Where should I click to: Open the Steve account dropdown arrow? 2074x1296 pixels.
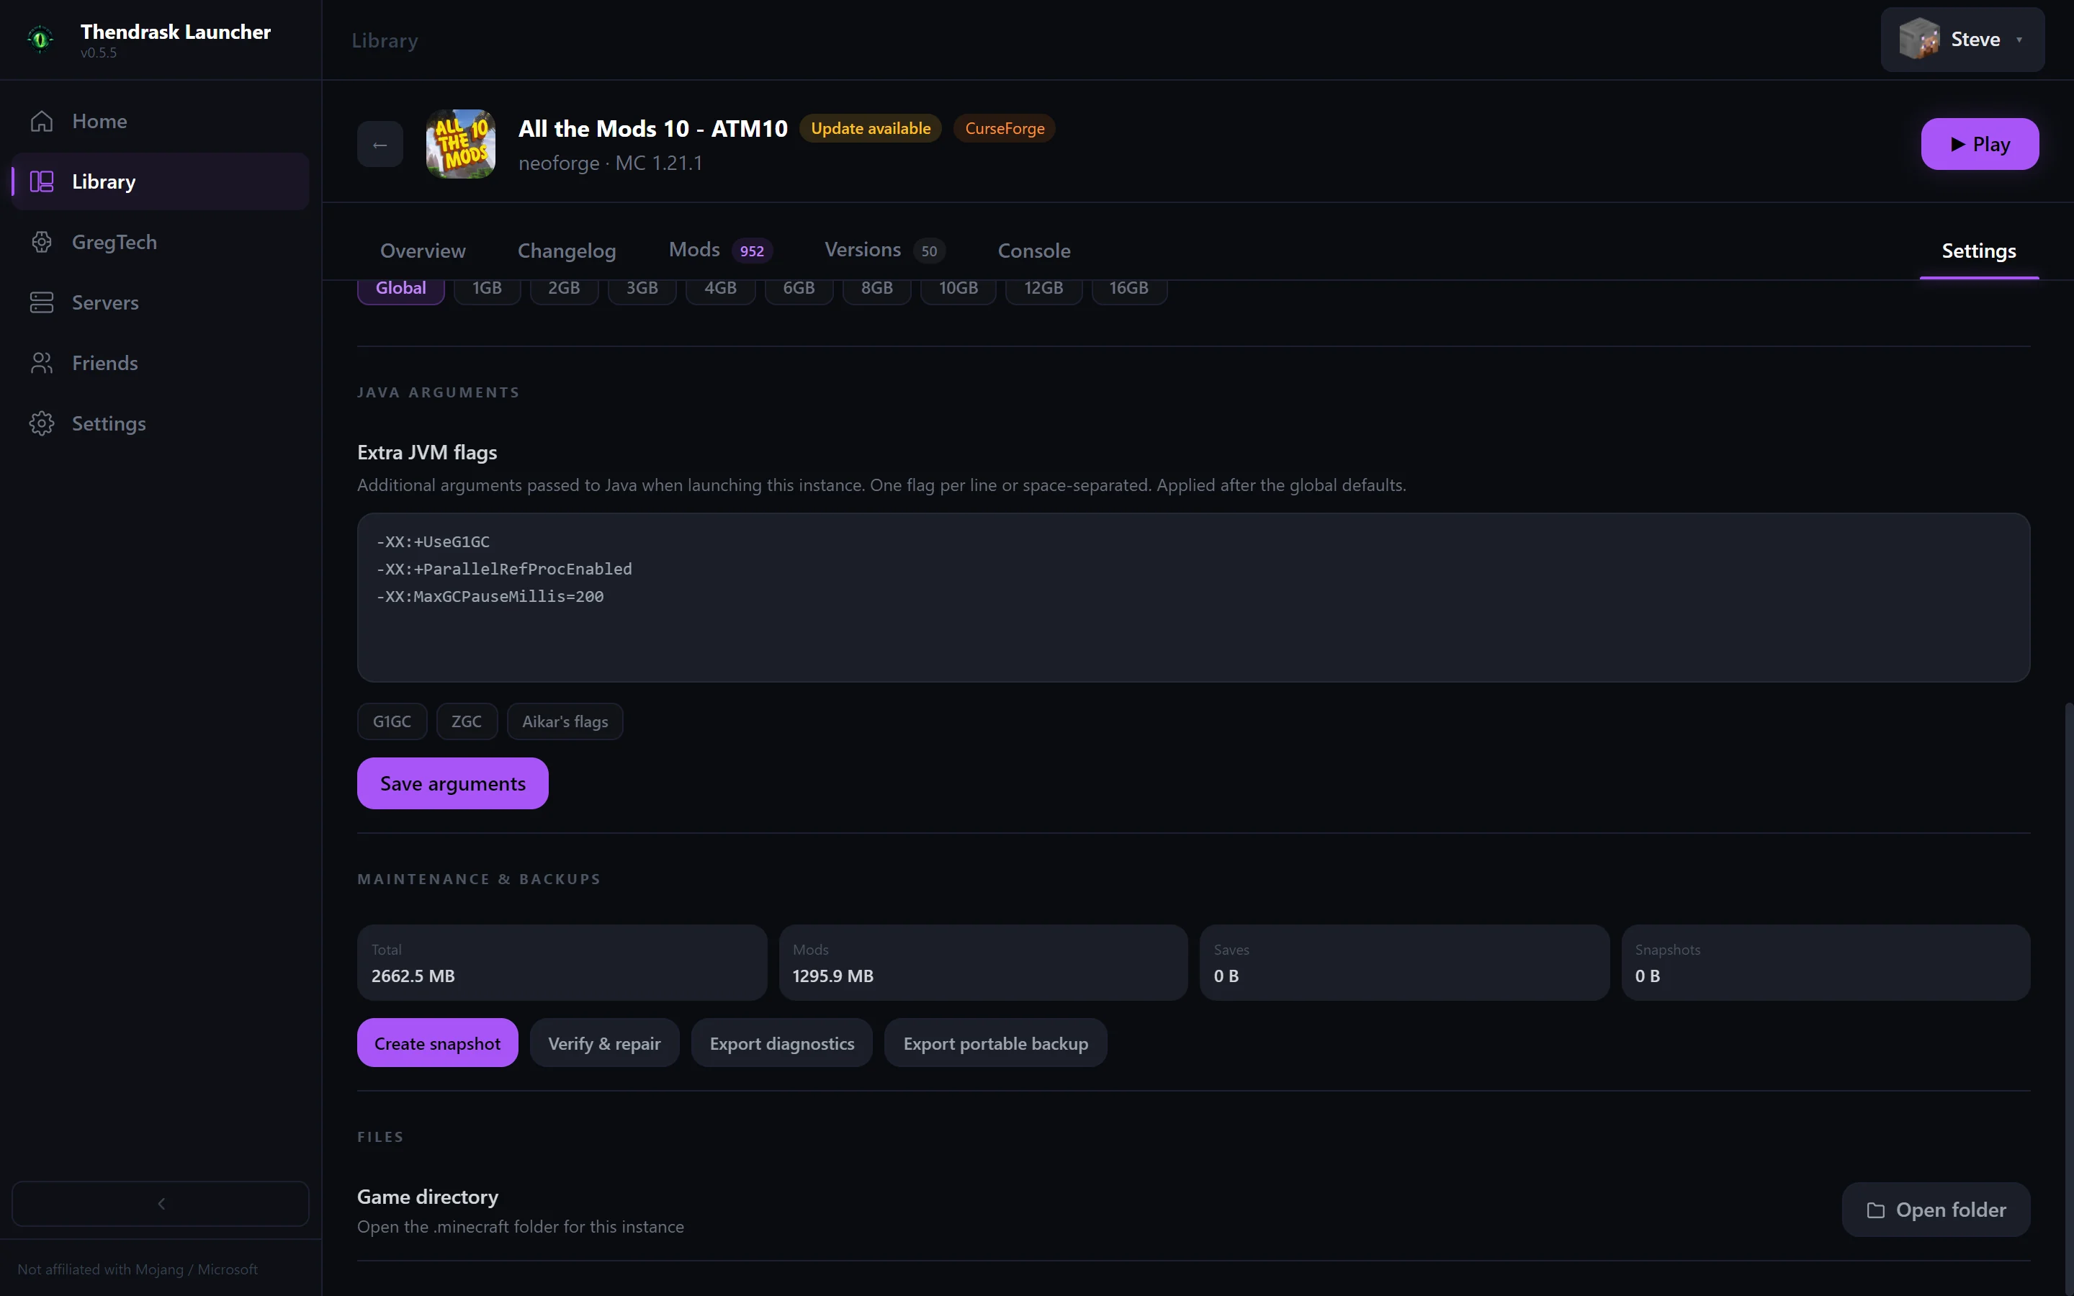(x=2019, y=40)
